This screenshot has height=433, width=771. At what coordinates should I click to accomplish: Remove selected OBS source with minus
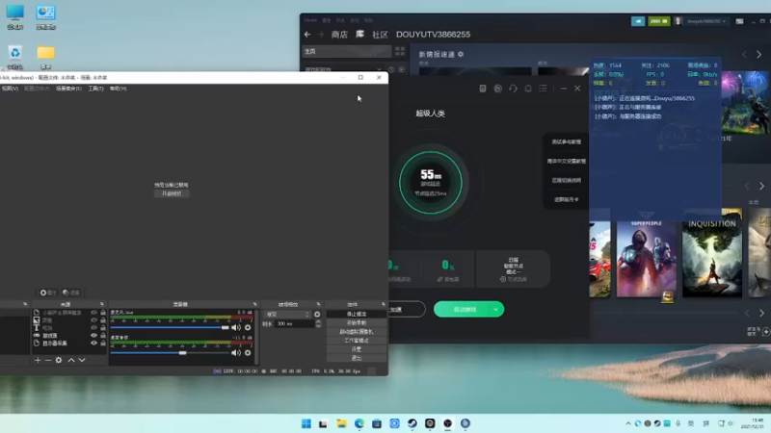click(x=47, y=360)
